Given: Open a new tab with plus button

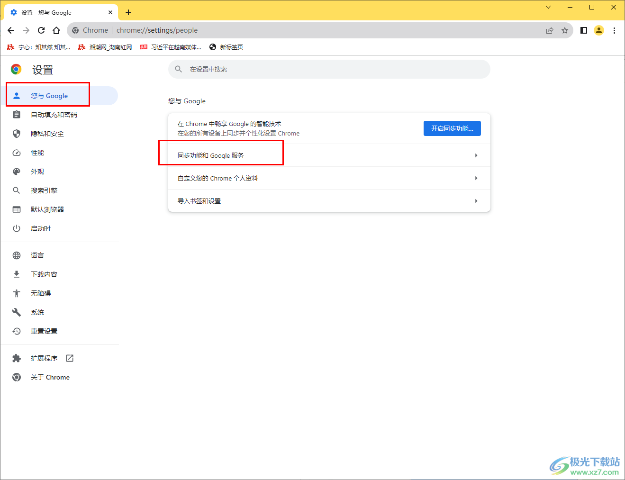Looking at the screenshot, I should tap(128, 12).
